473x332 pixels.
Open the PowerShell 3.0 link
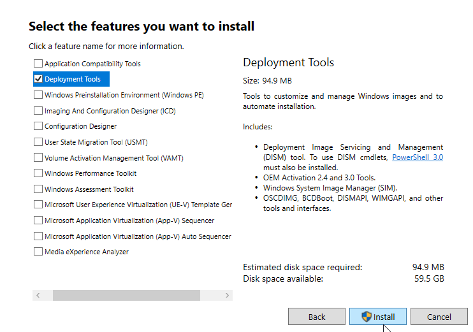point(418,157)
